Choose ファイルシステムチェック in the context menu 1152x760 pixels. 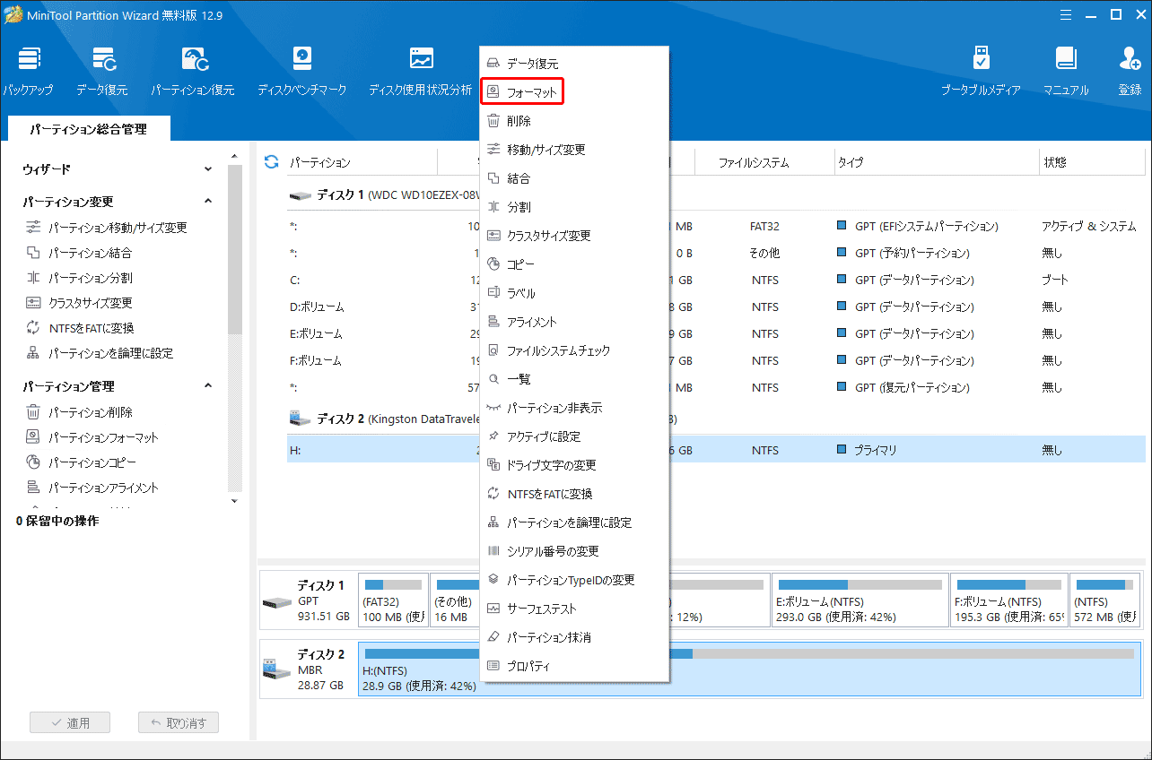[x=574, y=350]
